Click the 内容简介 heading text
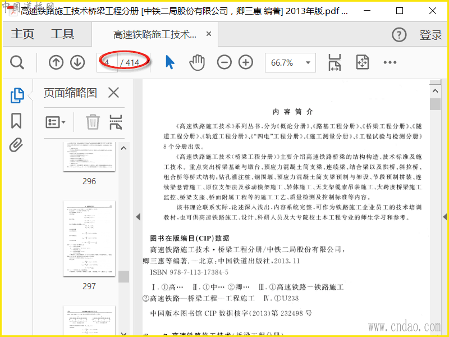449x337 pixels. [292, 111]
